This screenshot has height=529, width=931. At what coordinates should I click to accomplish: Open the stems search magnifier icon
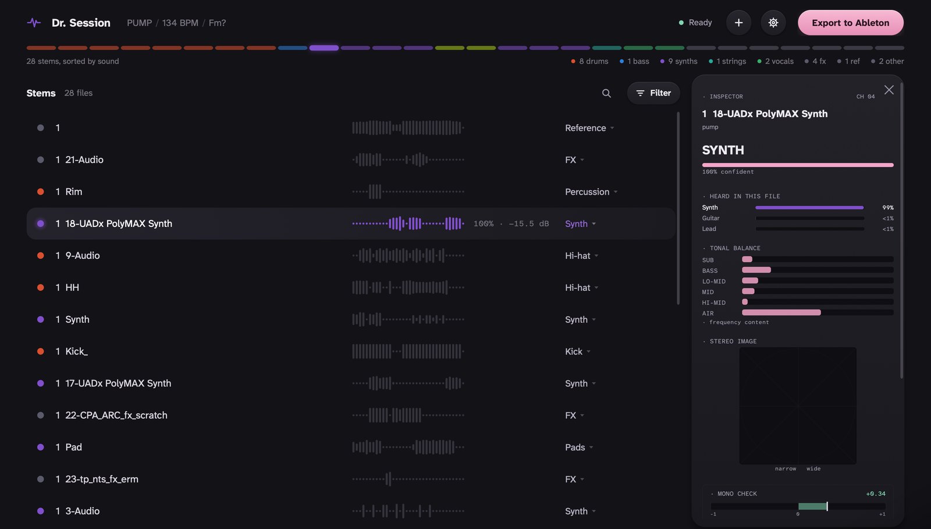(x=606, y=93)
